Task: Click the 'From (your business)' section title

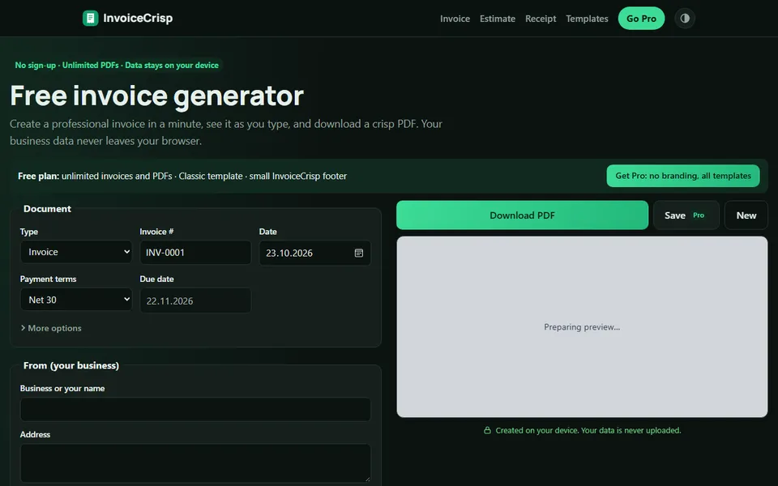Action: (71, 365)
